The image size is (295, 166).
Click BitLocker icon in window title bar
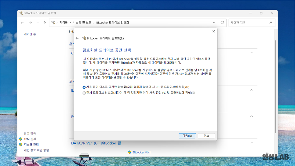21,13
